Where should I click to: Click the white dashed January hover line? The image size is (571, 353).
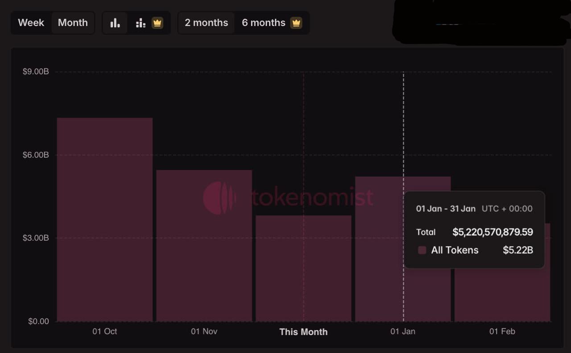[404, 134]
